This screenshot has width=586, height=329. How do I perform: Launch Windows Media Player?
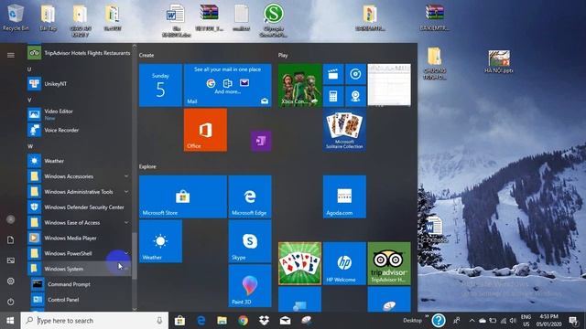[79, 238]
